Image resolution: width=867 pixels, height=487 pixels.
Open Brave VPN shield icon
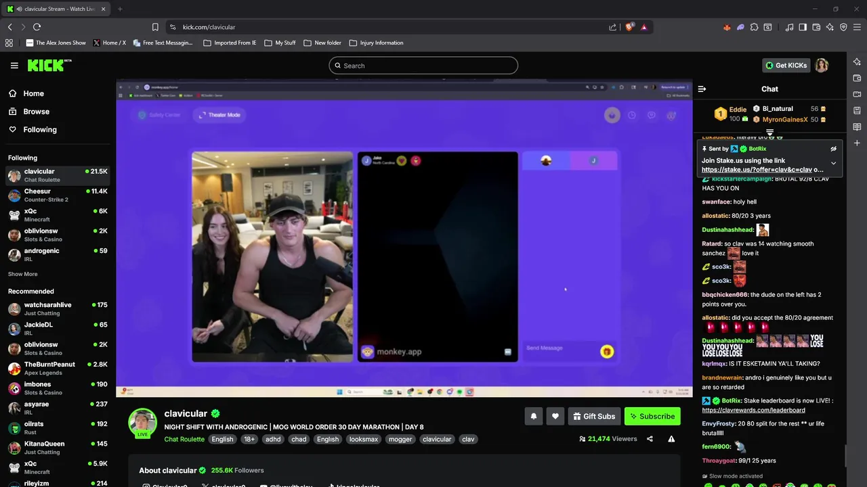pyautogui.click(x=843, y=27)
